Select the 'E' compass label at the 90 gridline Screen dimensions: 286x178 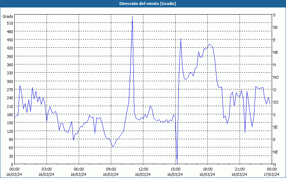pos(274,140)
